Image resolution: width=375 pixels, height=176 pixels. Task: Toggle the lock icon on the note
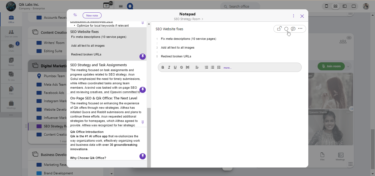[279, 29]
